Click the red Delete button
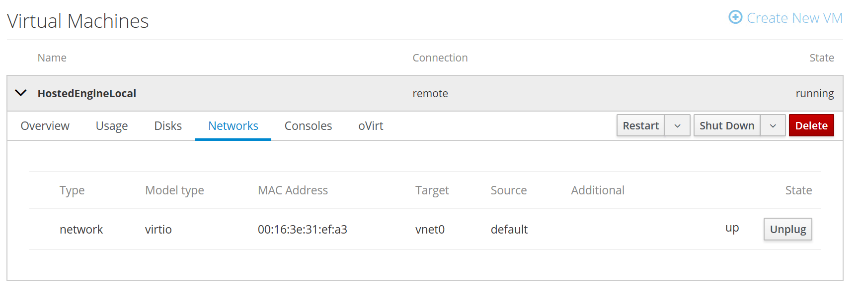The width and height of the screenshot is (861, 300). click(811, 126)
